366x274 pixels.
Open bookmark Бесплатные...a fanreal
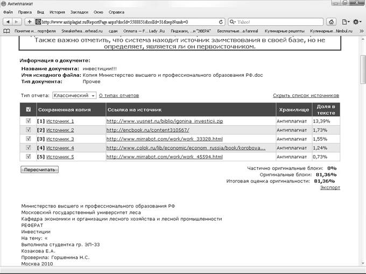tap(237, 31)
